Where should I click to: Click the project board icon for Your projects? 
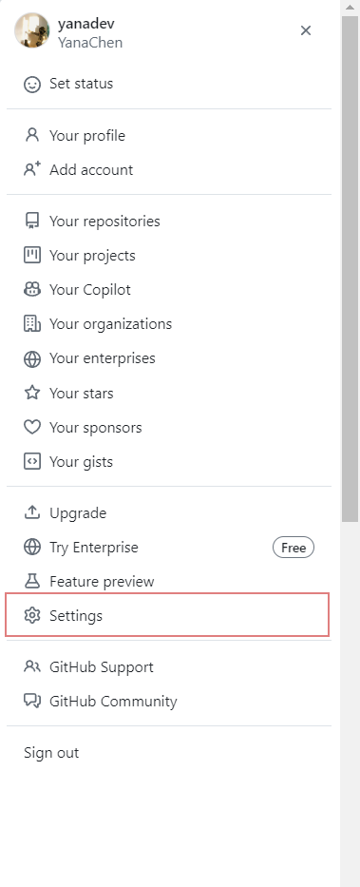(x=32, y=255)
